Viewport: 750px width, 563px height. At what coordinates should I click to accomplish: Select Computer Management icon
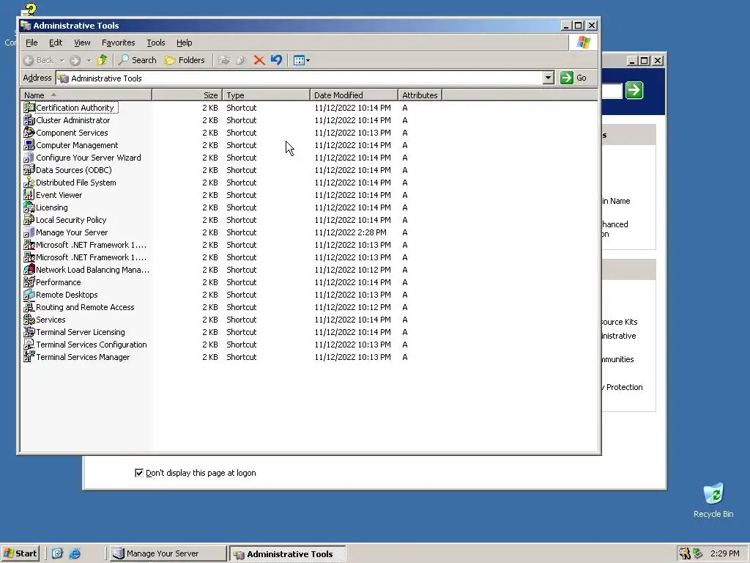(29, 145)
